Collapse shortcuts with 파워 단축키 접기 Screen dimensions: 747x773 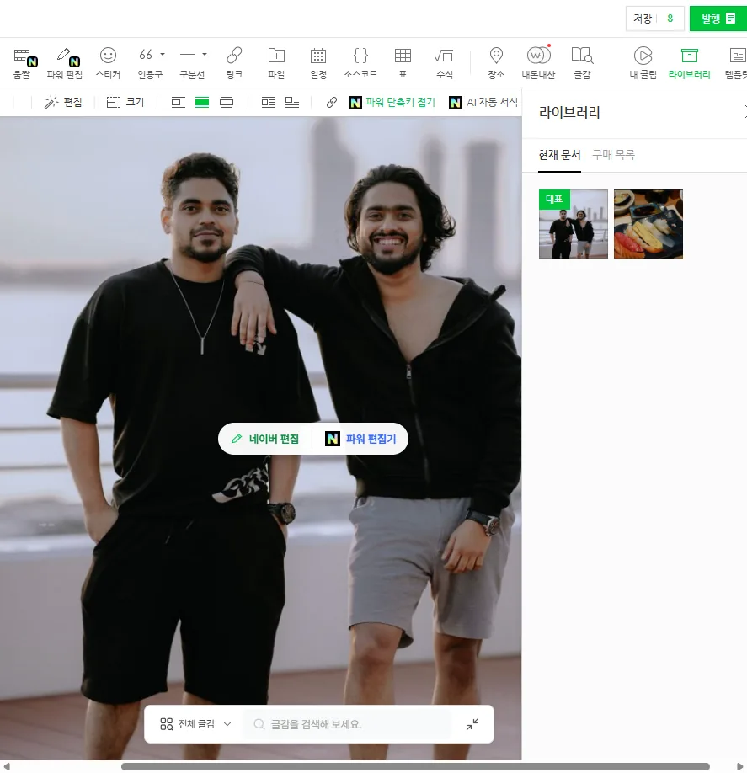tap(392, 102)
